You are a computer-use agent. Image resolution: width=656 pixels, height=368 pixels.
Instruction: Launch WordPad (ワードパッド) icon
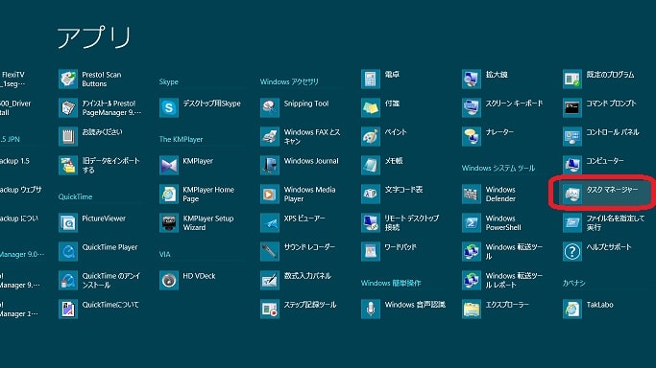[370, 252]
